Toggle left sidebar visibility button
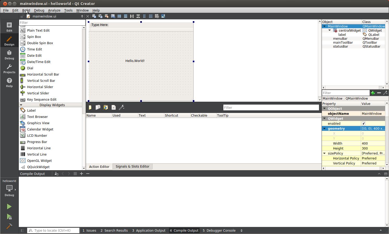389x234 pixels. coord(22,230)
